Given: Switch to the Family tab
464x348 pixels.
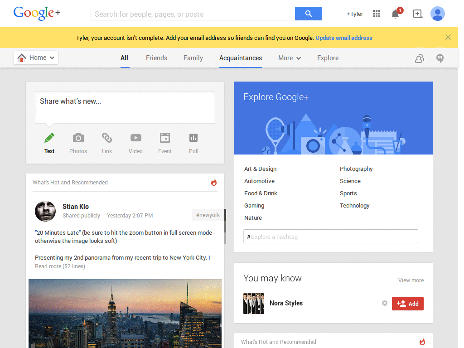Looking at the screenshot, I should pos(193,58).
